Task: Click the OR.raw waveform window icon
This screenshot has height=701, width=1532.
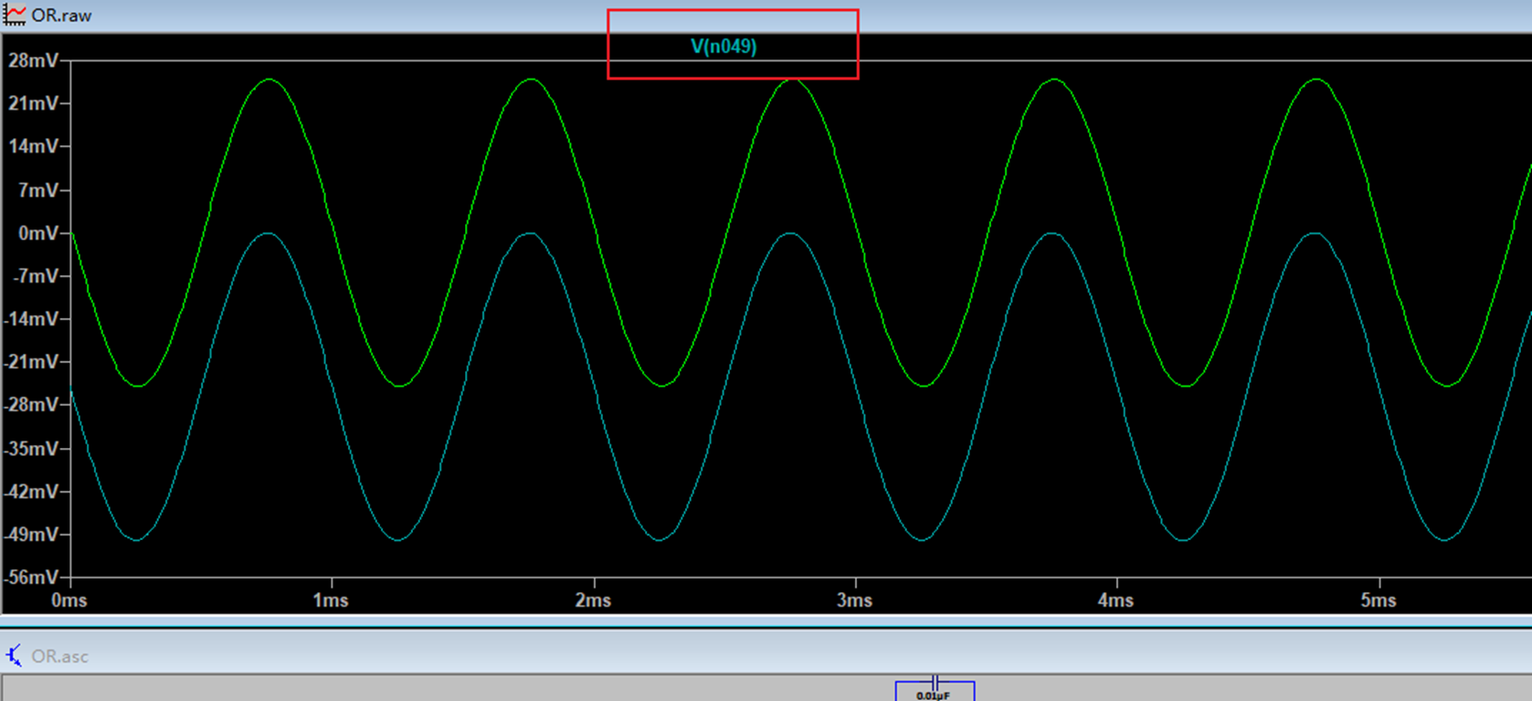Action: 15,15
